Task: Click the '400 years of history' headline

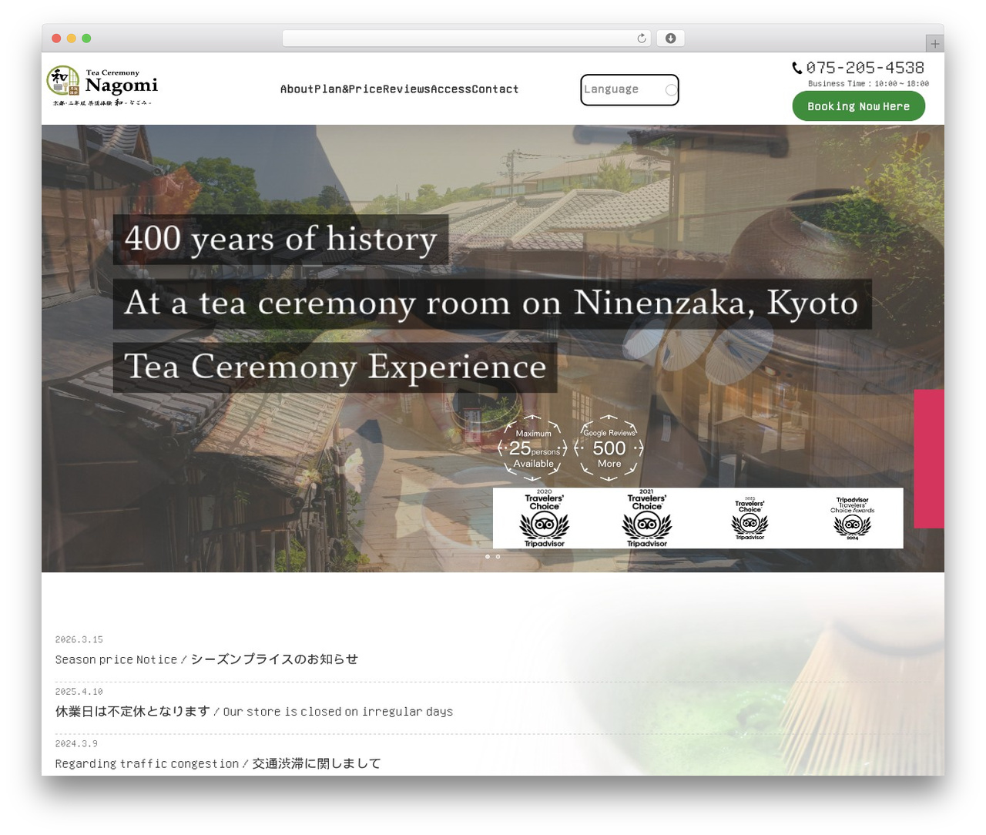Action: tap(280, 240)
